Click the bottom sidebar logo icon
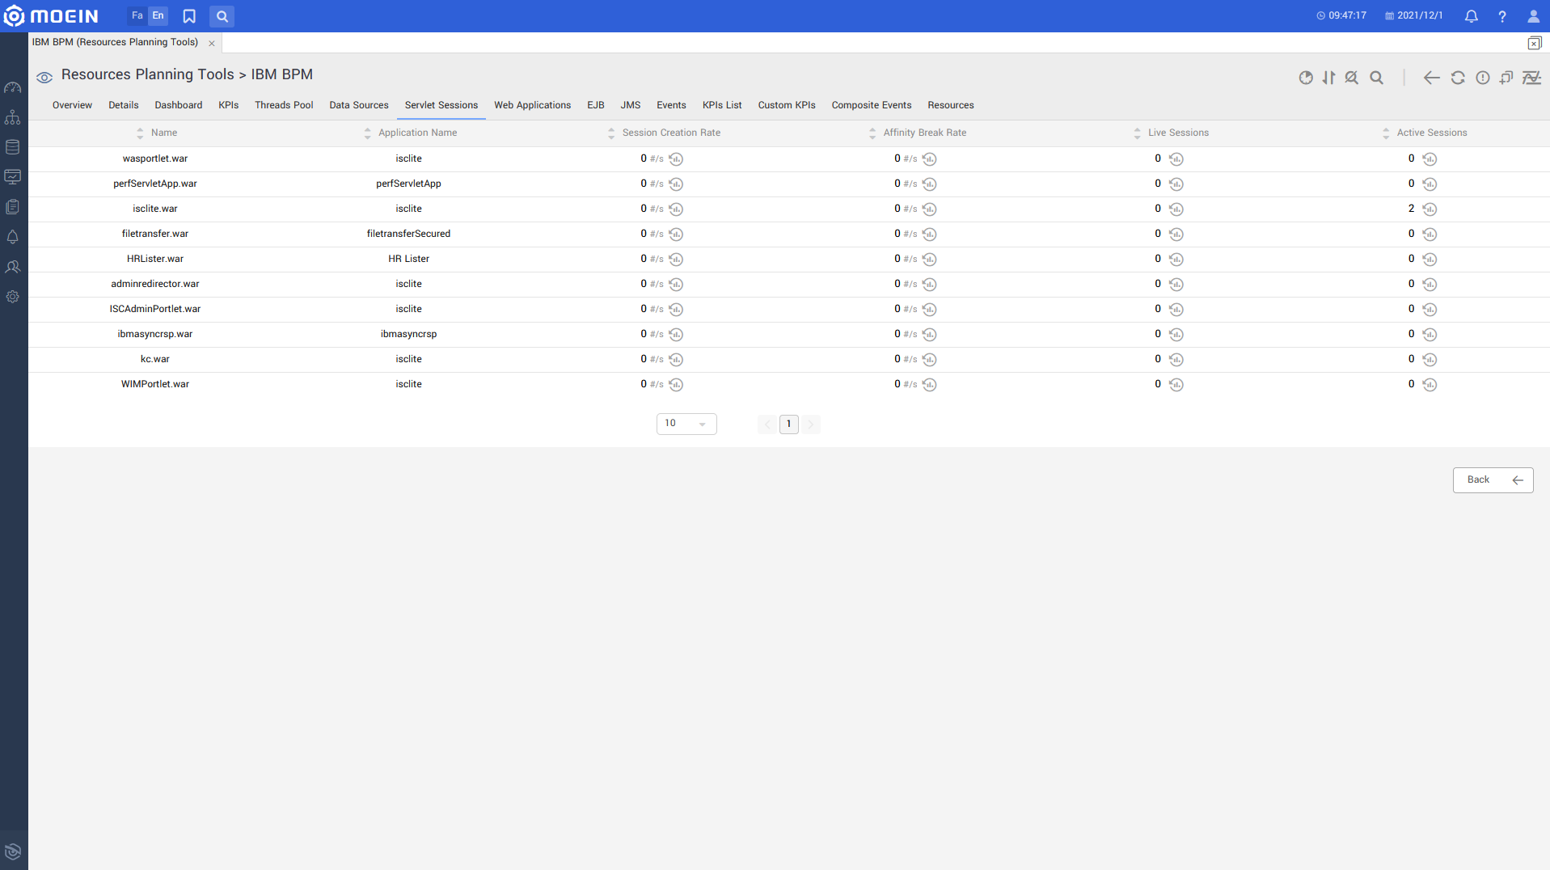The height and width of the screenshot is (870, 1550). click(13, 851)
